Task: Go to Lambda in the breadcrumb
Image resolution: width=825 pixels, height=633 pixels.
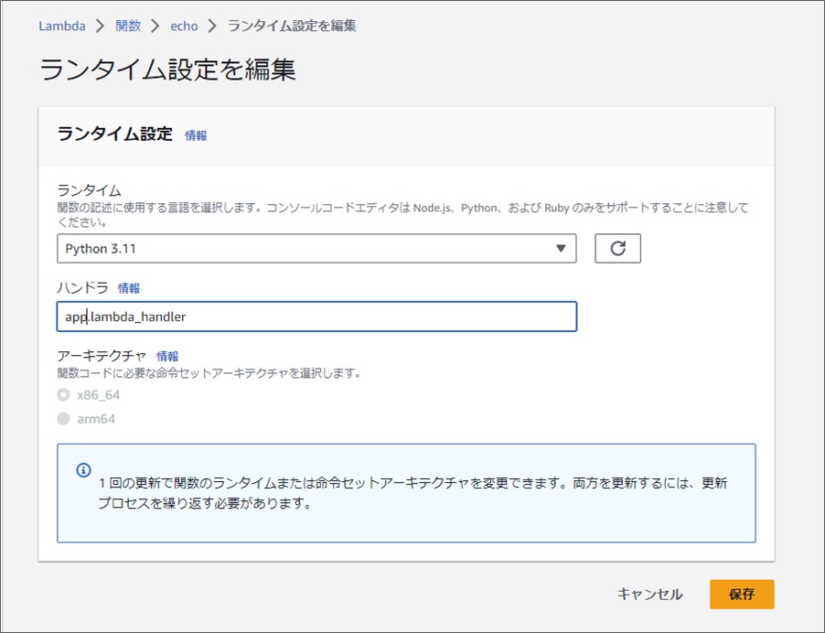Action: point(61,26)
